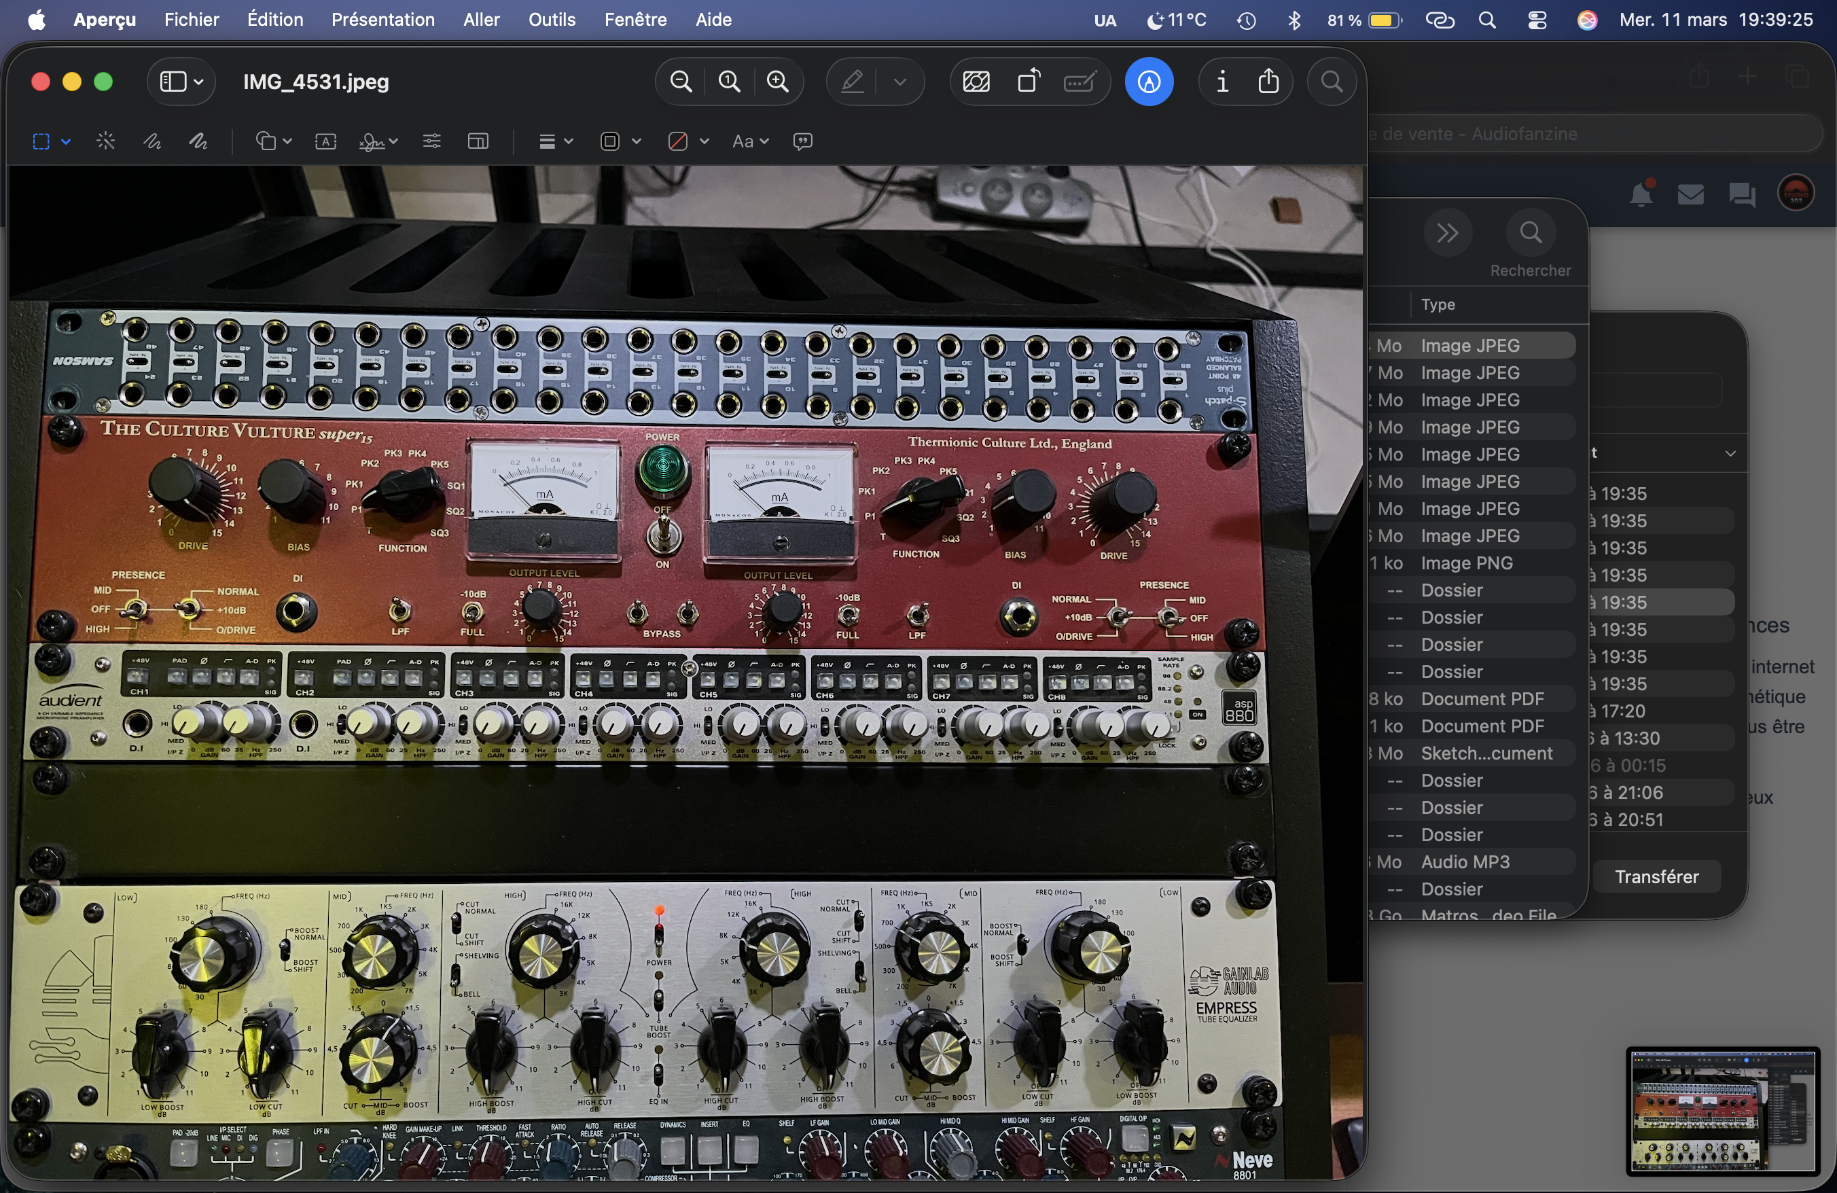Screen dimensions: 1837x1193
Task: Rotate the image with the rotate icon
Action: (1028, 81)
